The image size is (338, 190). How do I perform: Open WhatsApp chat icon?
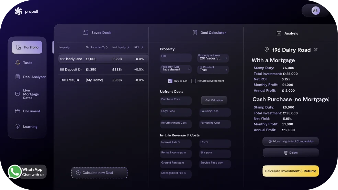click(14, 172)
